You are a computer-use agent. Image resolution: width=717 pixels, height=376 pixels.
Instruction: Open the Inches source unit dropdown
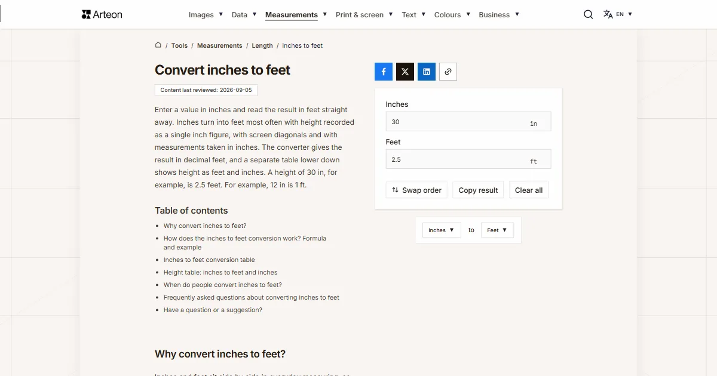pos(442,230)
